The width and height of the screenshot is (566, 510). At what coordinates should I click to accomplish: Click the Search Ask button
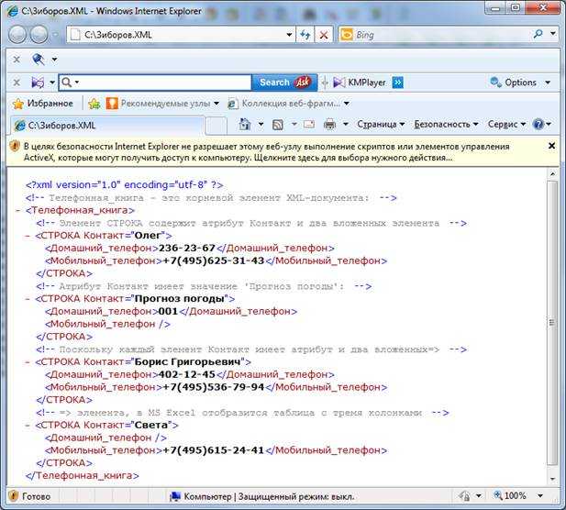click(x=284, y=83)
